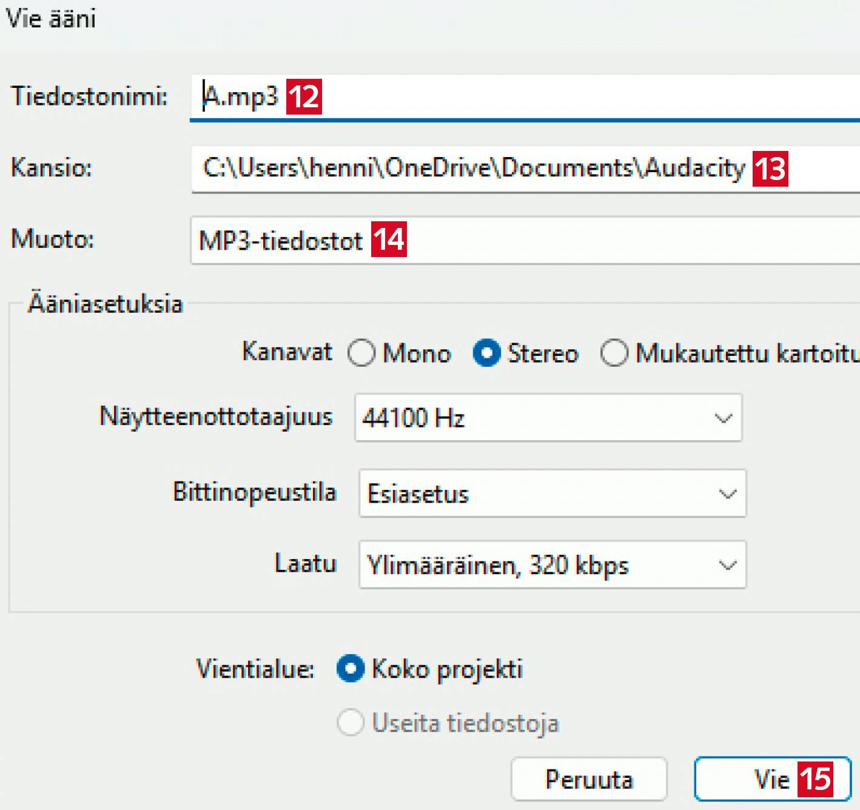Open the Bittinopeustila dropdown showing Esiasetus

coord(552,494)
